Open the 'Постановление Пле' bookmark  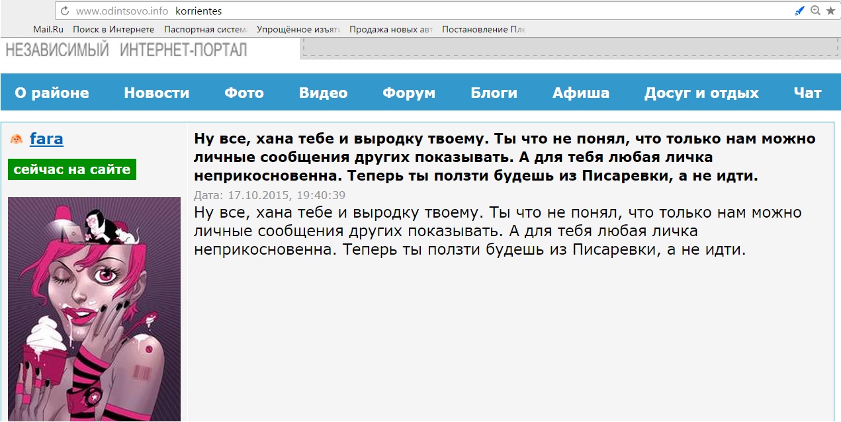484,29
